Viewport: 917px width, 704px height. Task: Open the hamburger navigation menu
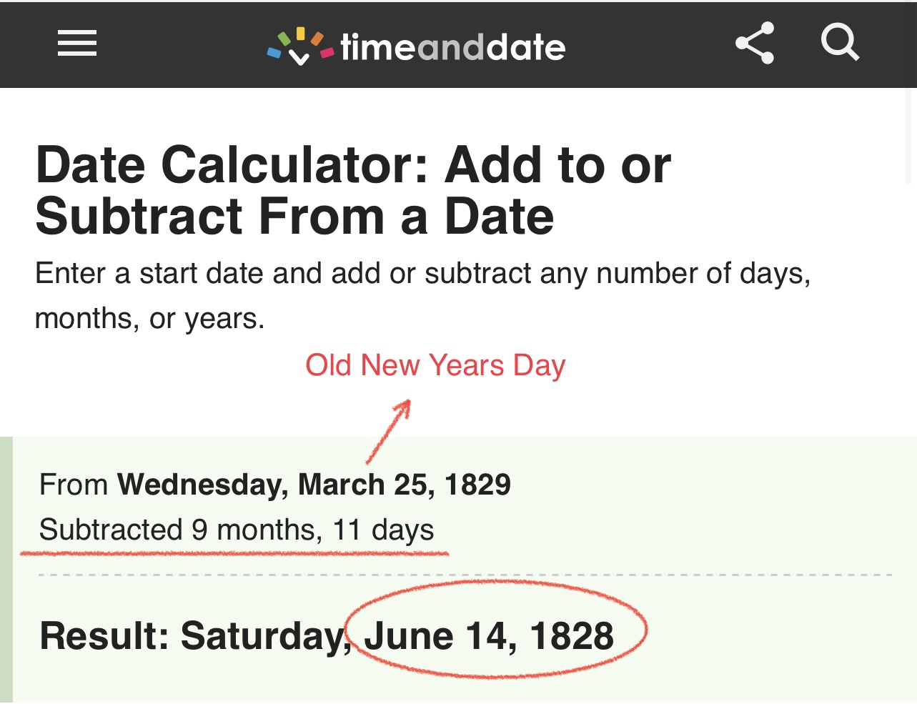77,44
